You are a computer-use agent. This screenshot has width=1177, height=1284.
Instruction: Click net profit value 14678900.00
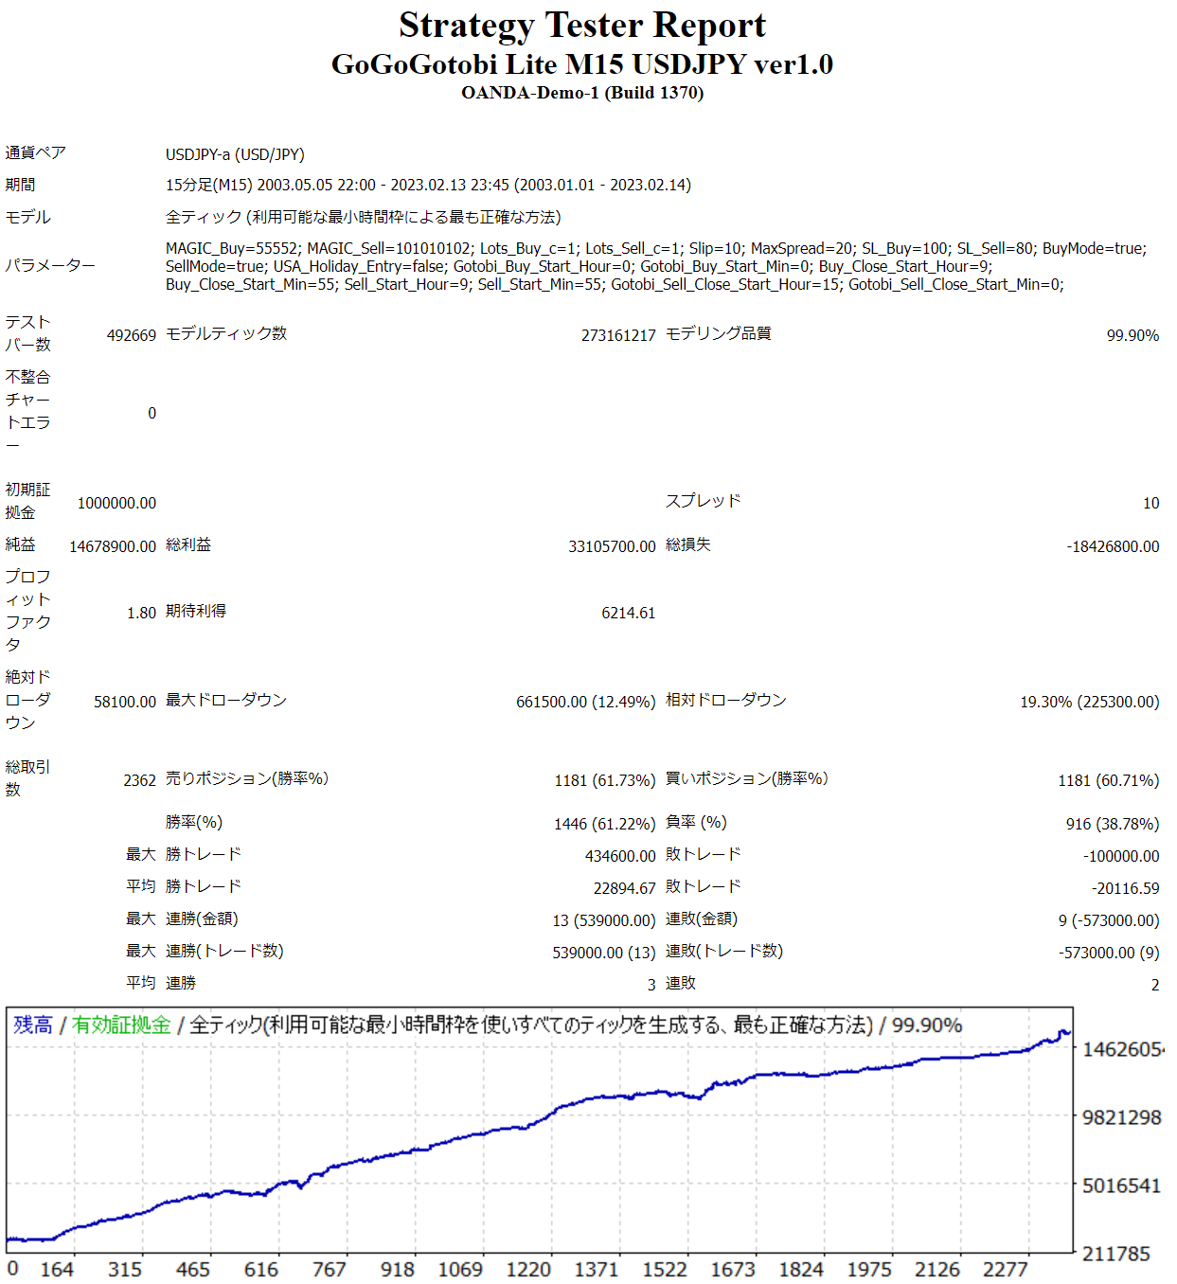113,546
